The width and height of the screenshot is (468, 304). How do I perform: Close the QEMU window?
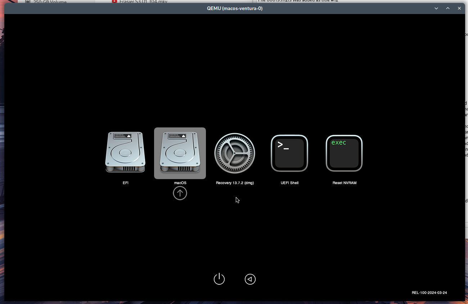pyautogui.click(x=459, y=8)
